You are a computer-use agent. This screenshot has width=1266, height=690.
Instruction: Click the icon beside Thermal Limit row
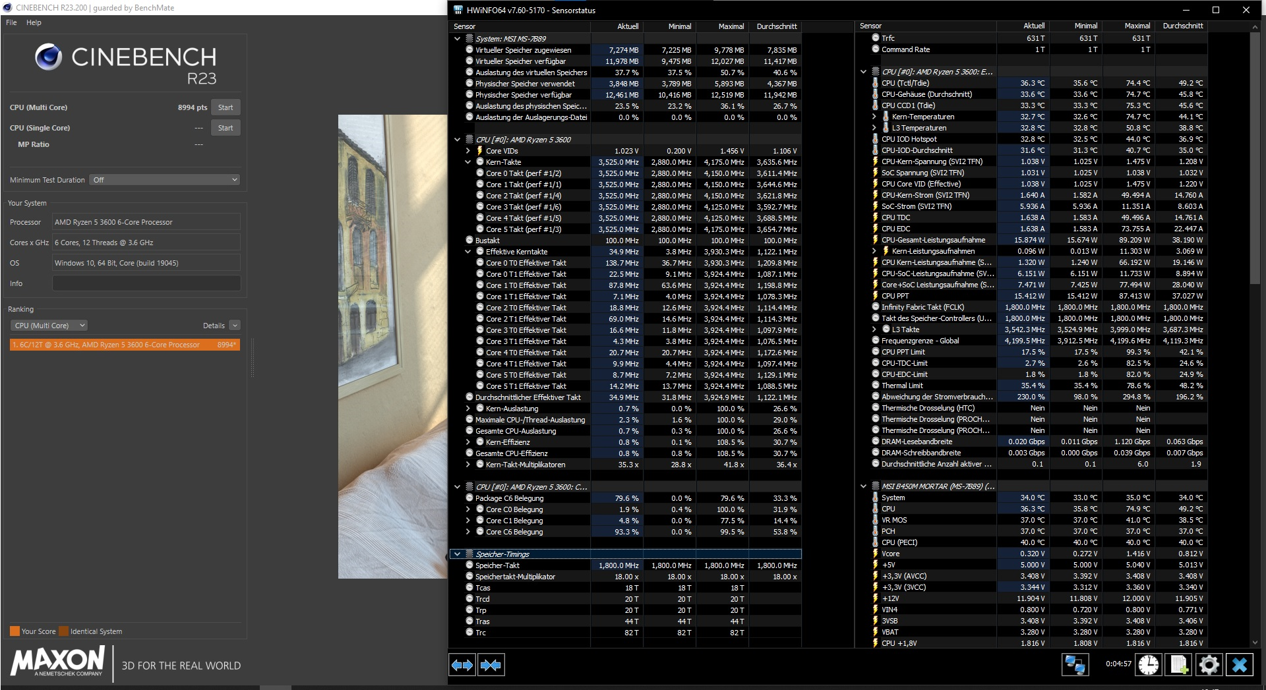[876, 386]
